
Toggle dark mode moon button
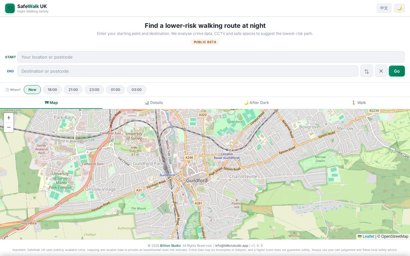399,8
